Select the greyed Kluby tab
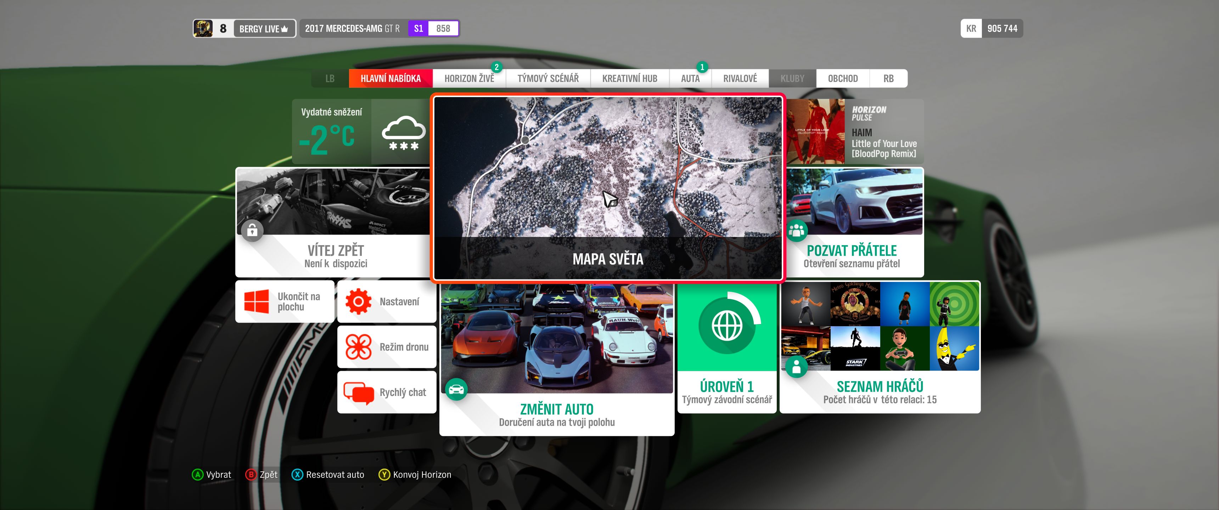This screenshot has height=510, width=1219. point(792,79)
